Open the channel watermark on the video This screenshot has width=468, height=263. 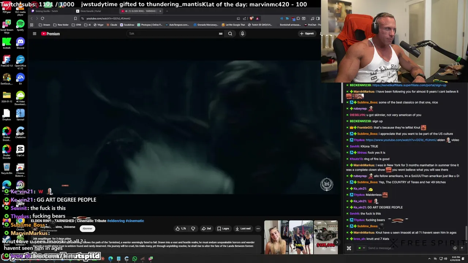[x=327, y=184]
